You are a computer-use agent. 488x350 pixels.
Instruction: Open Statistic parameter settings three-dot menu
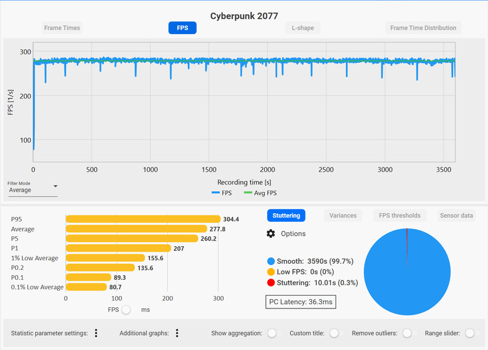click(96, 333)
